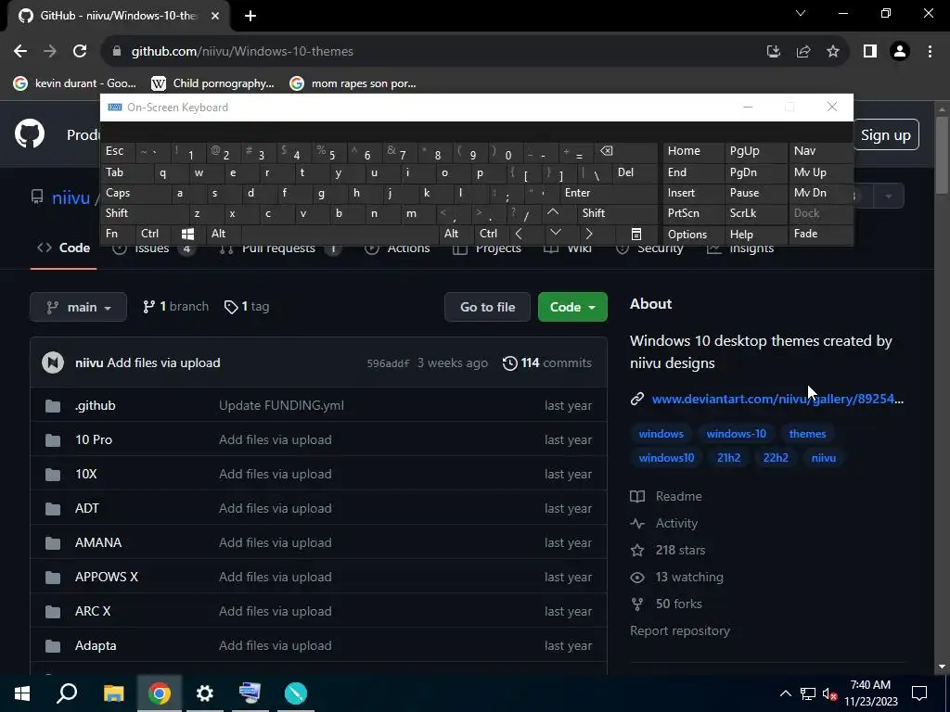Expand the green Code dropdown button
The width and height of the screenshot is (950, 712).
[x=572, y=307]
